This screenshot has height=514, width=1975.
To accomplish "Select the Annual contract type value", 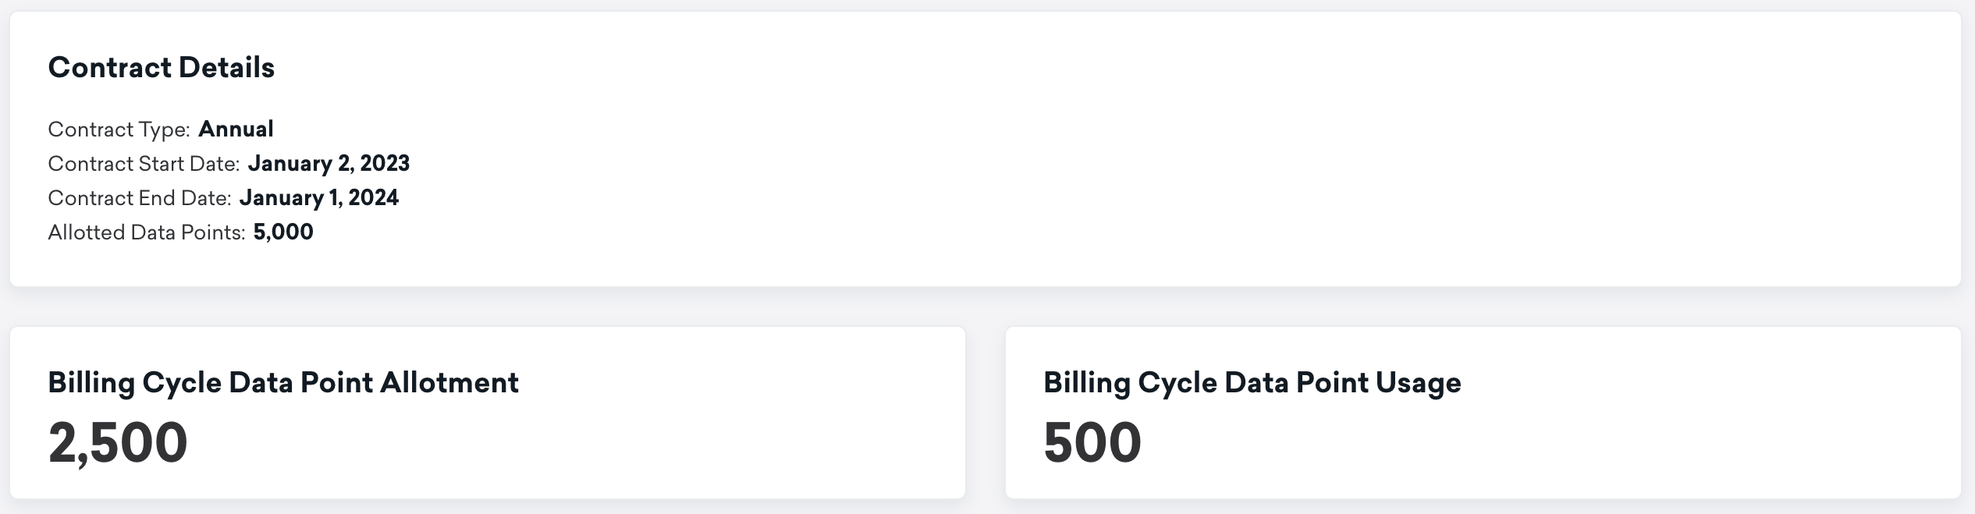I will pyautogui.click(x=236, y=129).
